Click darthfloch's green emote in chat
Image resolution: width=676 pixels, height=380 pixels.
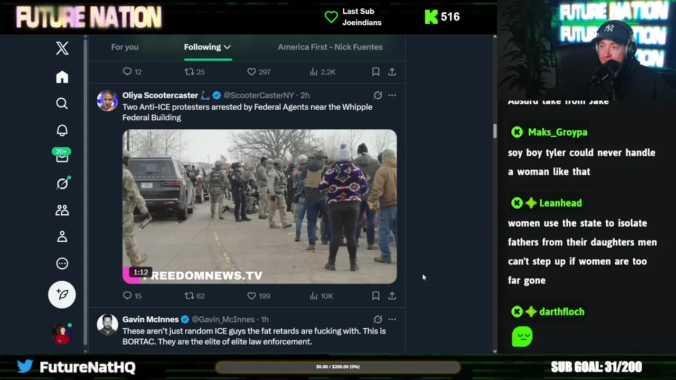(522, 337)
